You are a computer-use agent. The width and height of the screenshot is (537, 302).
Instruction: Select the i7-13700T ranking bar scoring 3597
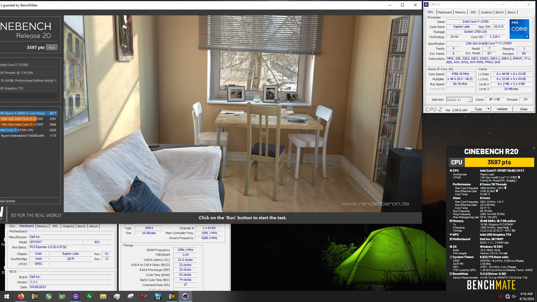click(29, 119)
